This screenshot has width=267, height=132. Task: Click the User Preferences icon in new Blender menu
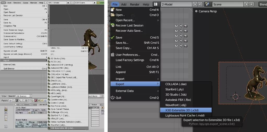click(x=112, y=55)
